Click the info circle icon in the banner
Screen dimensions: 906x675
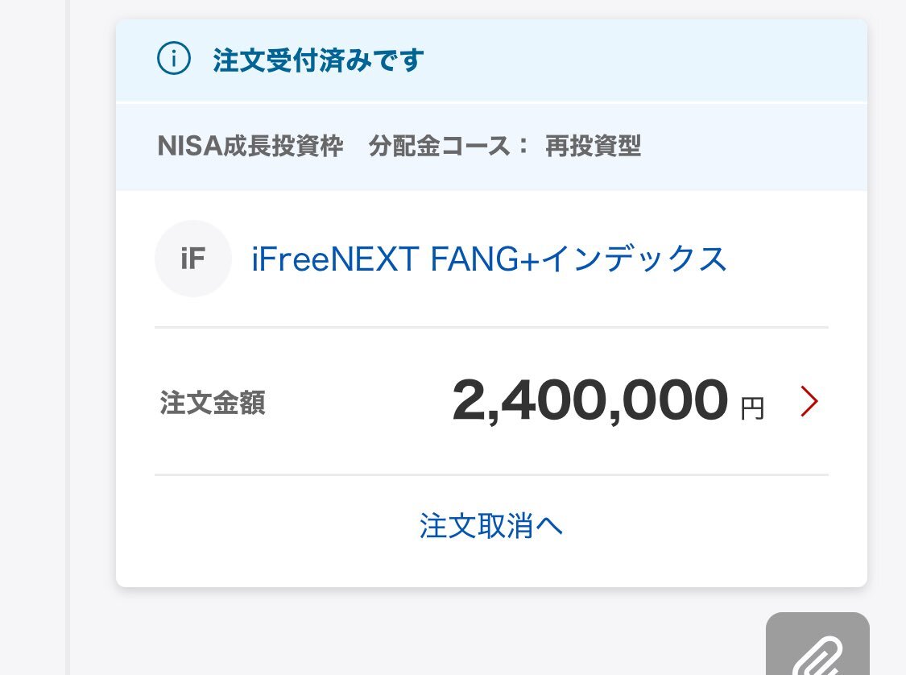(174, 60)
